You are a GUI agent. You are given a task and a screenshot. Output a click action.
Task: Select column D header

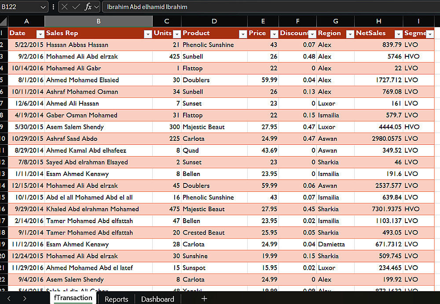(x=214, y=21)
